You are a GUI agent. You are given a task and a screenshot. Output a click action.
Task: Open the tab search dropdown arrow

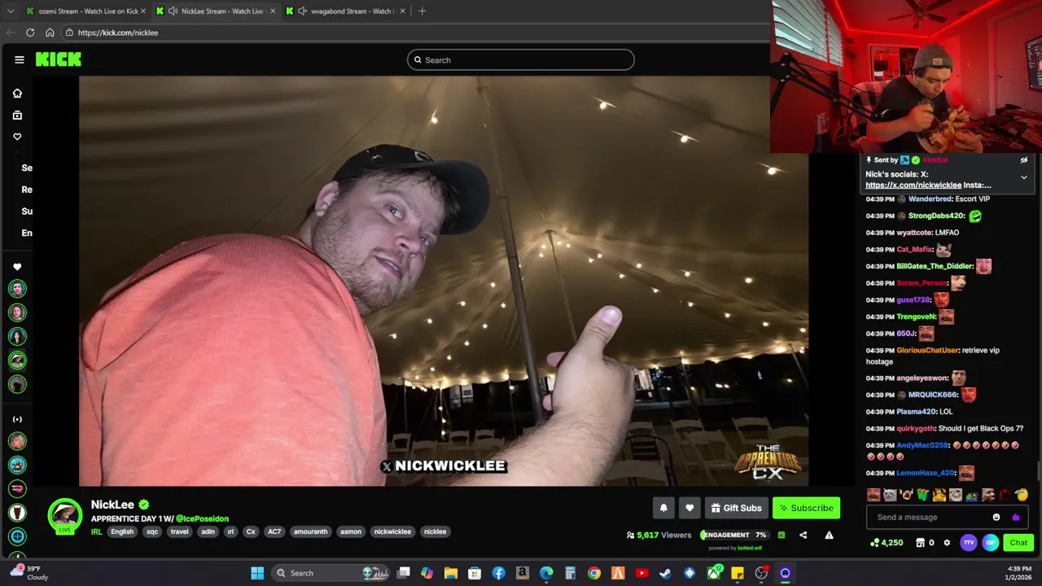tap(11, 11)
